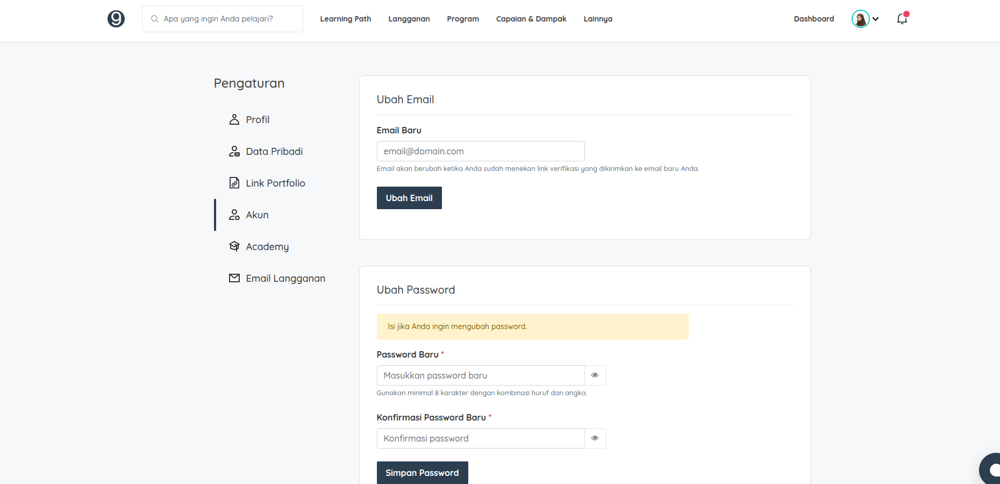1000x484 pixels.
Task: Go to Learning Path
Action: pos(346,19)
